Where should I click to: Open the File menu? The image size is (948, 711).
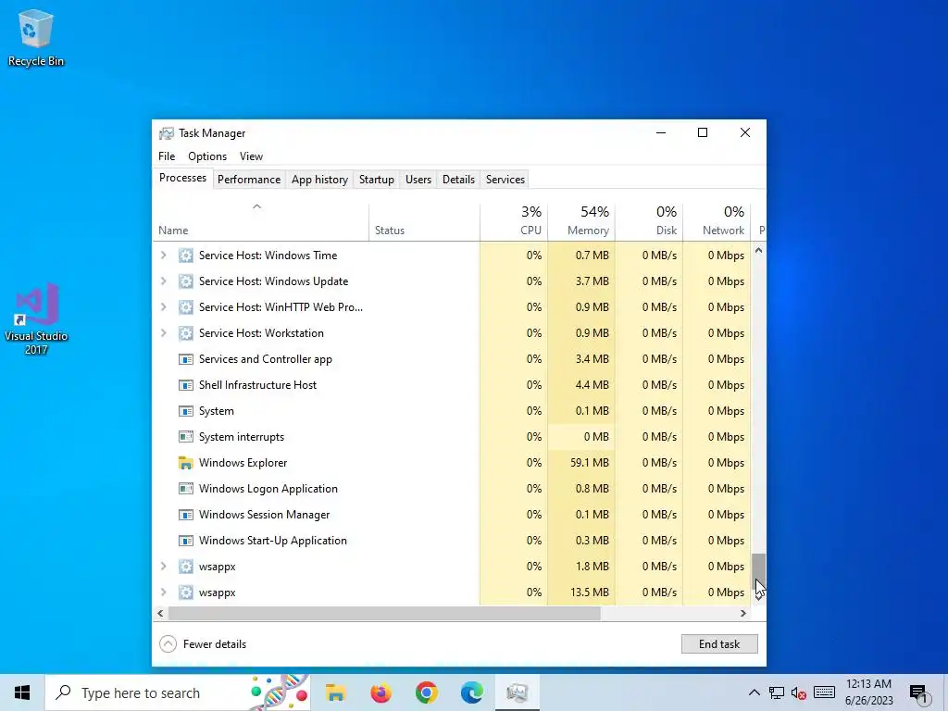click(167, 156)
